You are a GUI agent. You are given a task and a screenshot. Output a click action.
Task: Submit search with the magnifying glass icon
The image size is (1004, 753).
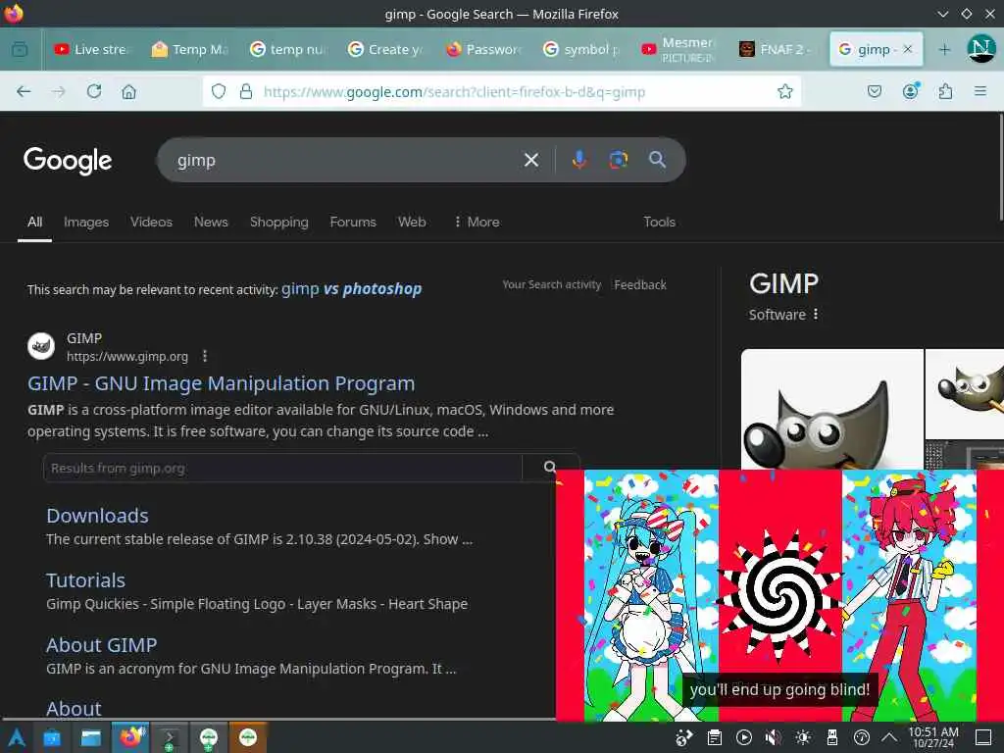[657, 160]
